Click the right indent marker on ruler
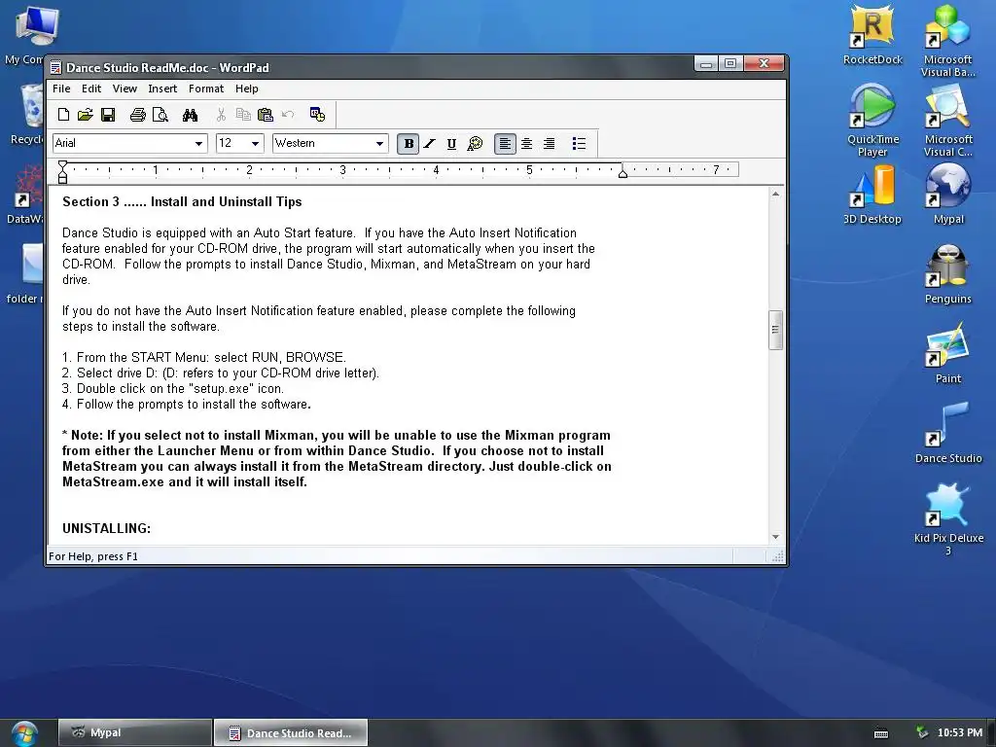996x747 pixels. (x=623, y=173)
